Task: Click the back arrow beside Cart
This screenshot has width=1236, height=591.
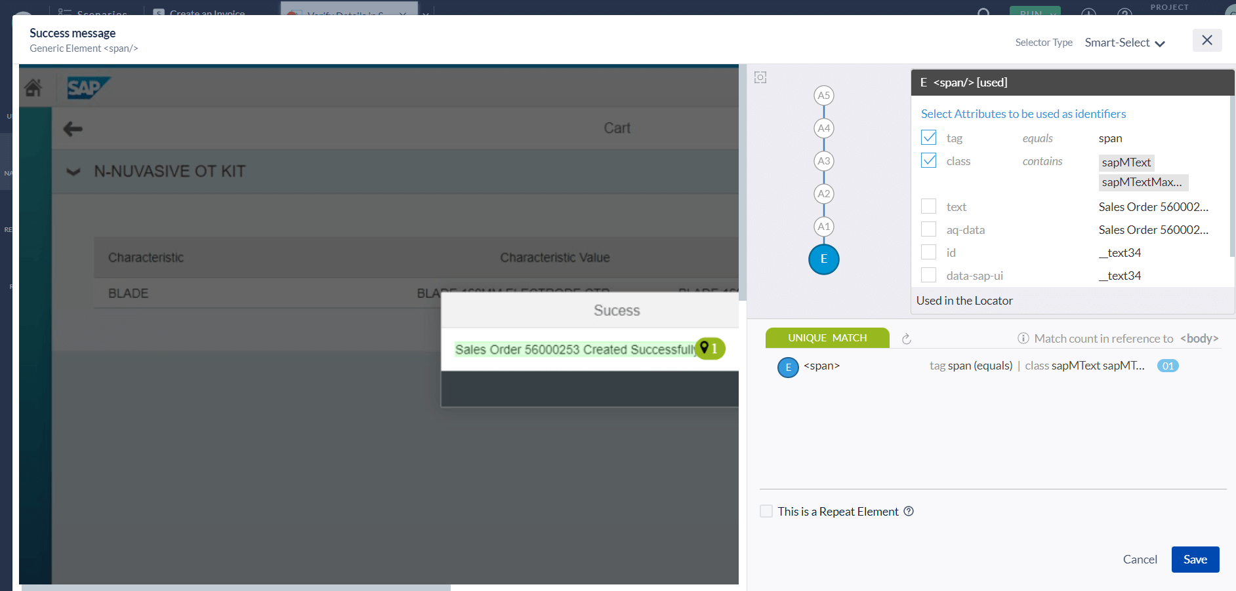Action: point(73,129)
